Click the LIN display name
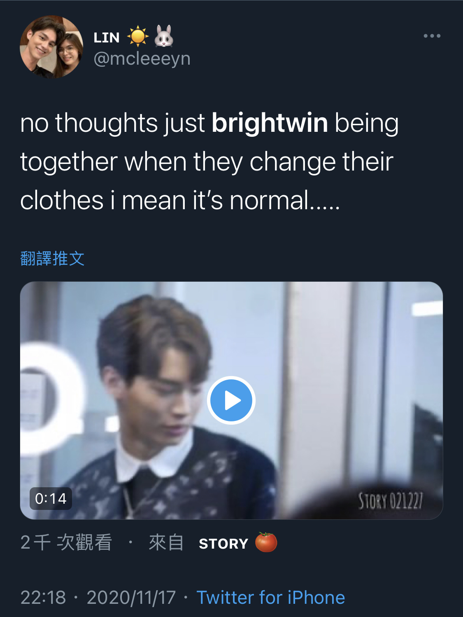 (x=107, y=37)
